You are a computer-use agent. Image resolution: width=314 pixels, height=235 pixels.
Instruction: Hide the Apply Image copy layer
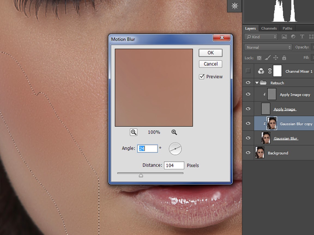[248, 94]
